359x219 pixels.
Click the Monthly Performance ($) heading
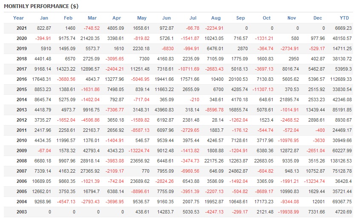[x=41, y=7]
